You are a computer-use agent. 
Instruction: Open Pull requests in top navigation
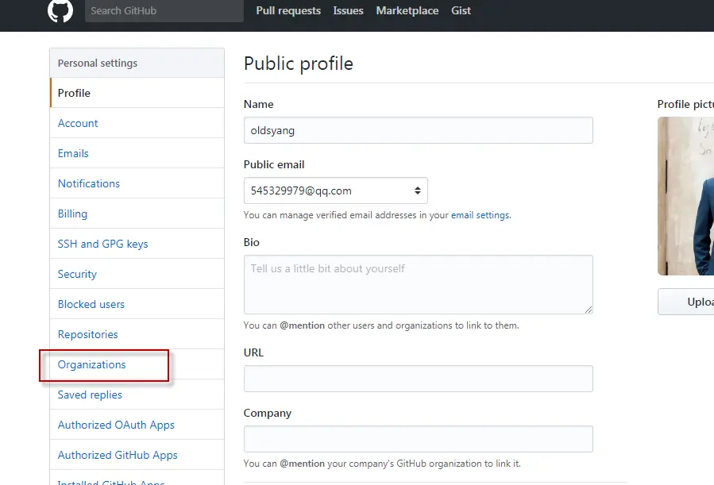tap(288, 11)
